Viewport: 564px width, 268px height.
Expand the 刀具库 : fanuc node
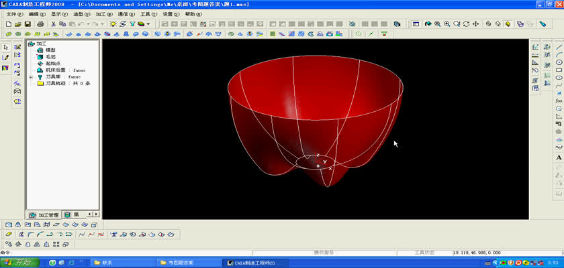(x=31, y=77)
